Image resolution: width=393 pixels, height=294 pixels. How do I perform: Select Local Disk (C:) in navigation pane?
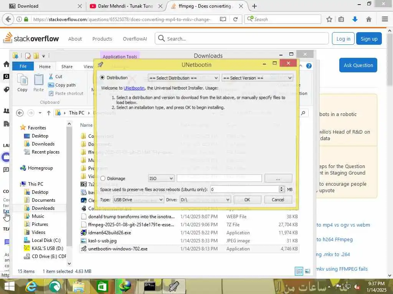coord(42,240)
